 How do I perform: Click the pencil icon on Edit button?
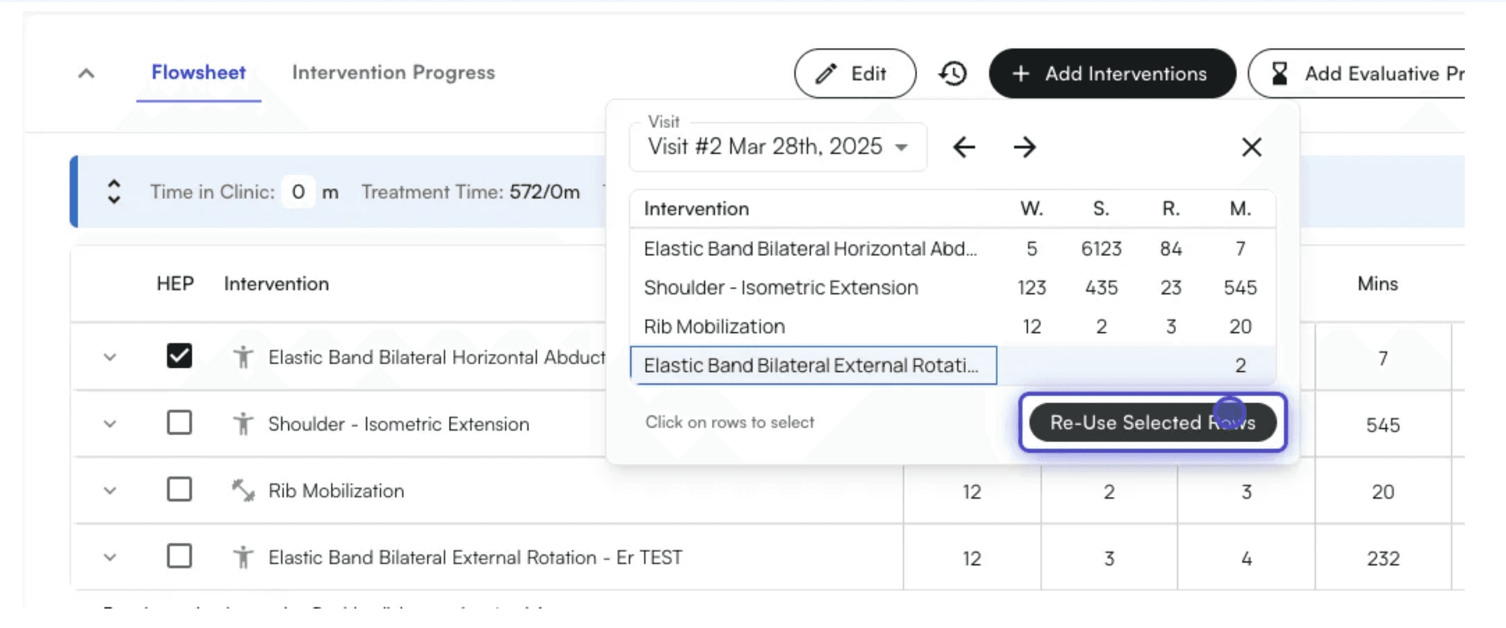click(826, 74)
